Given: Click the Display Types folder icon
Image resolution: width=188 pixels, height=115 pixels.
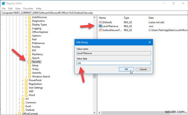Looking at the screenshot, I should 29,25.
